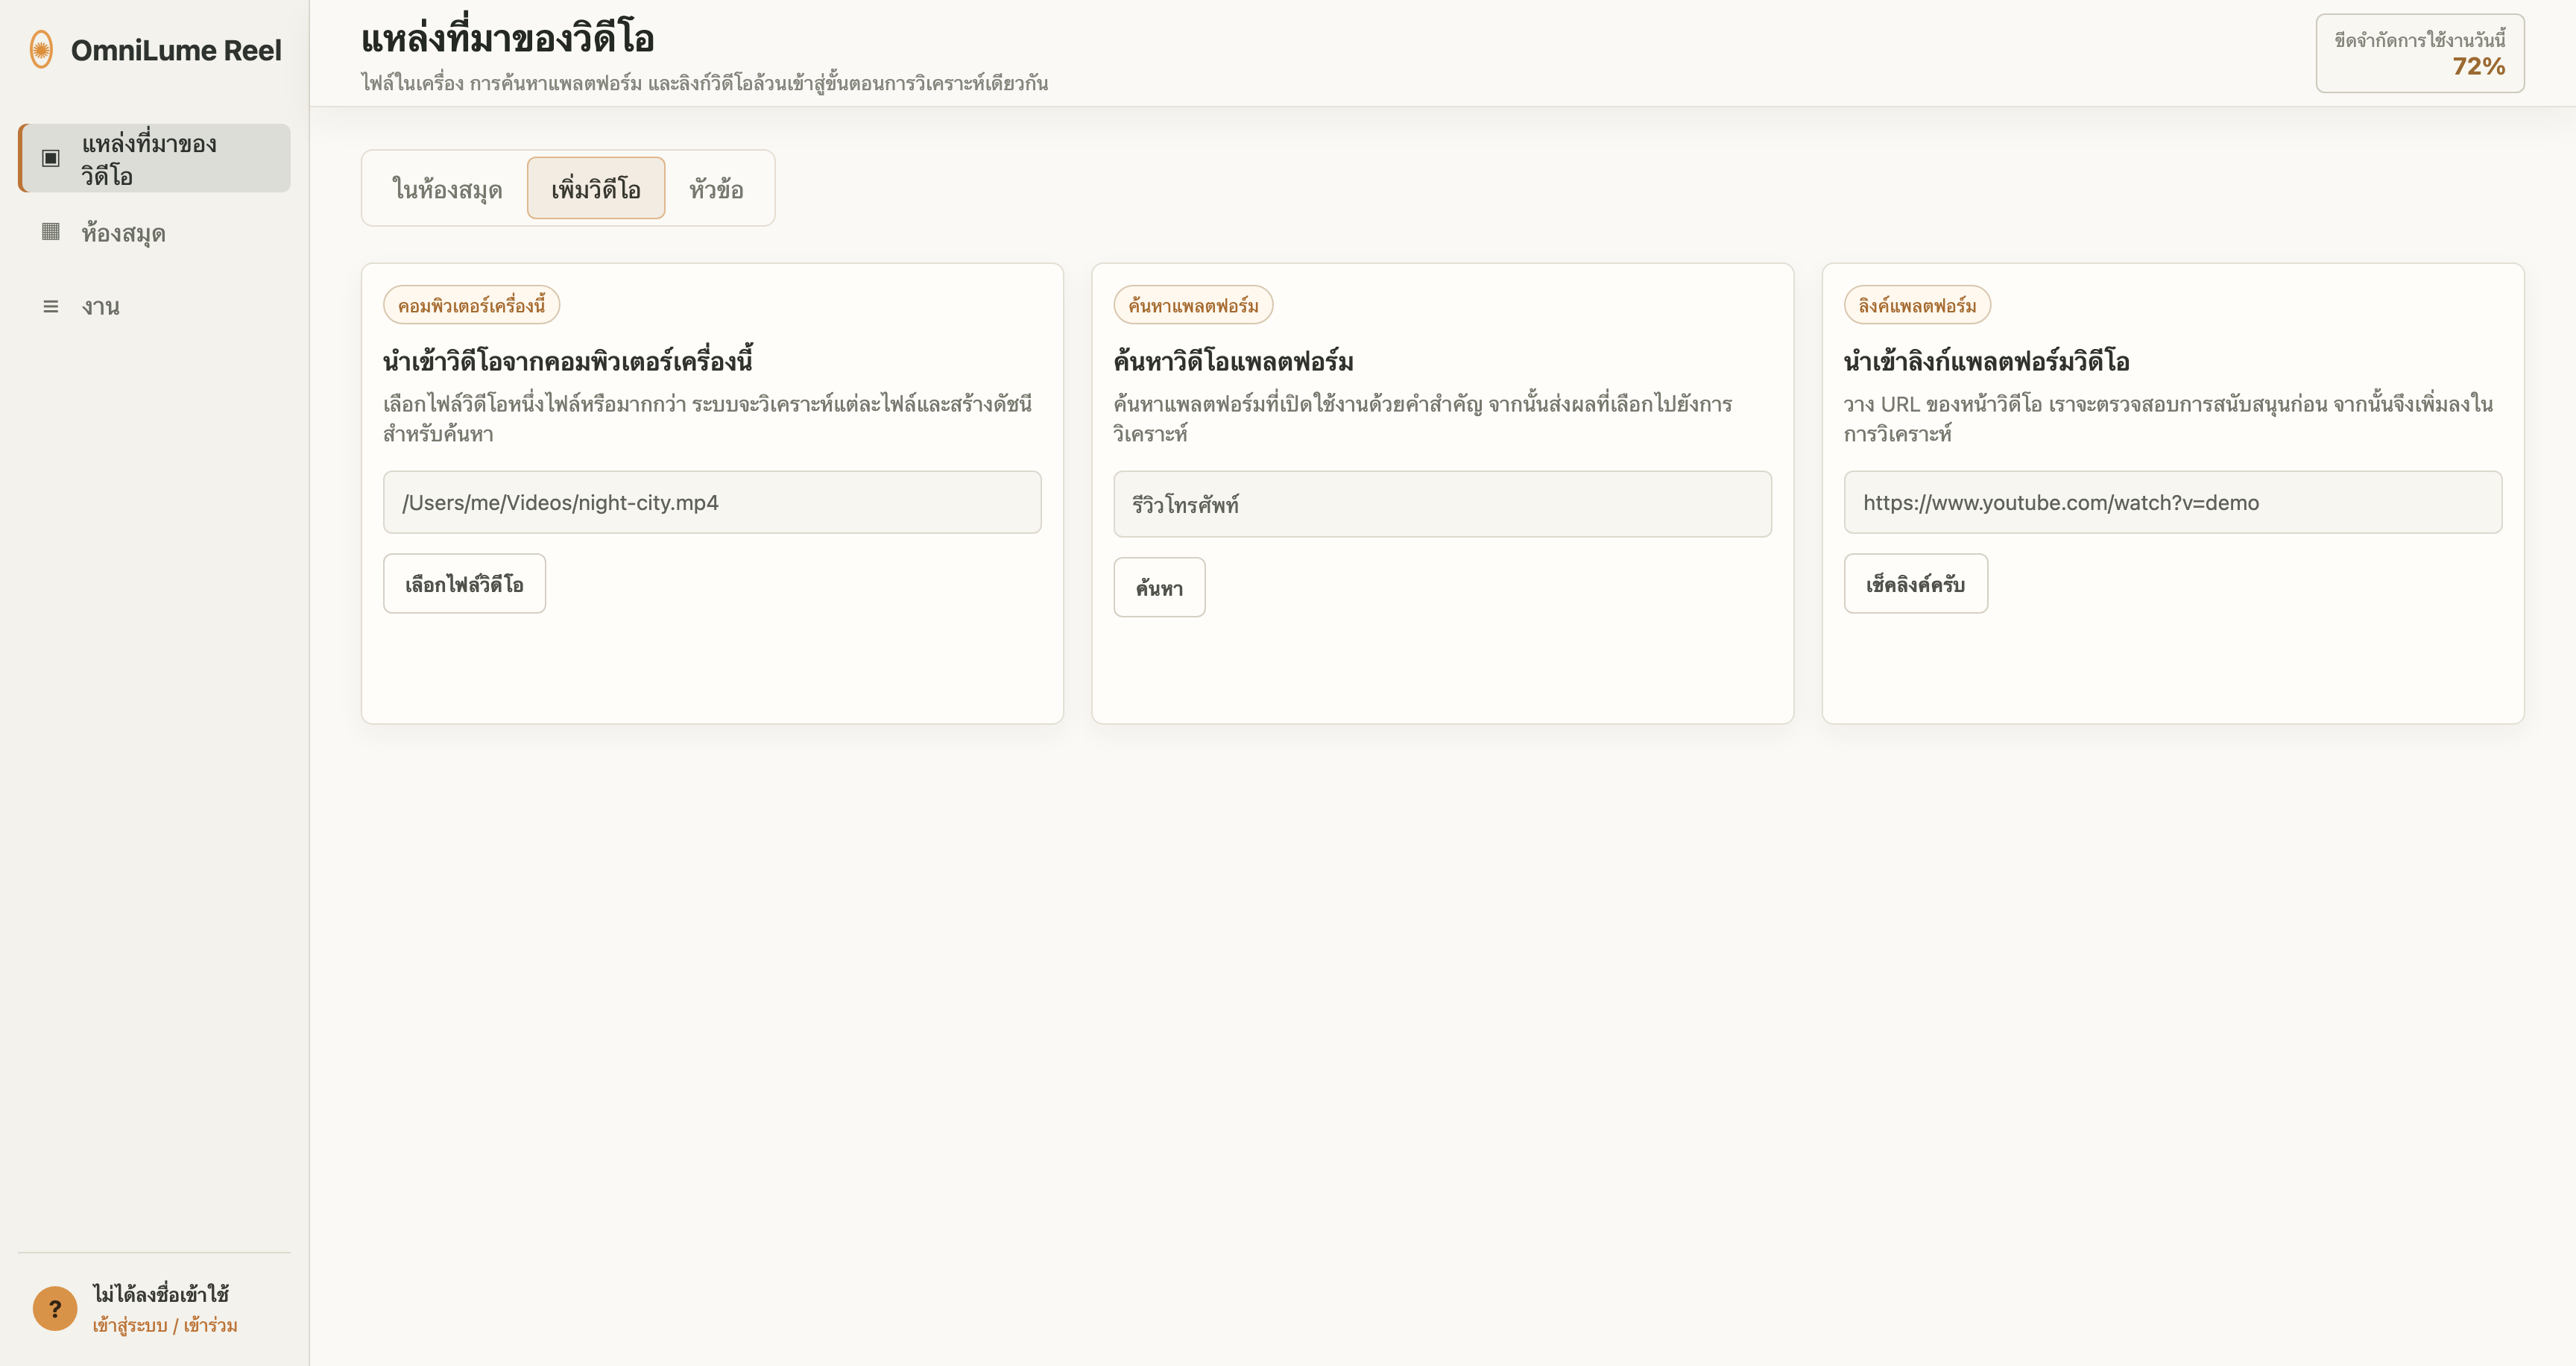2576x1366 pixels.
Task: Switch to the ในห้องสมุด tab
Action: point(447,188)
